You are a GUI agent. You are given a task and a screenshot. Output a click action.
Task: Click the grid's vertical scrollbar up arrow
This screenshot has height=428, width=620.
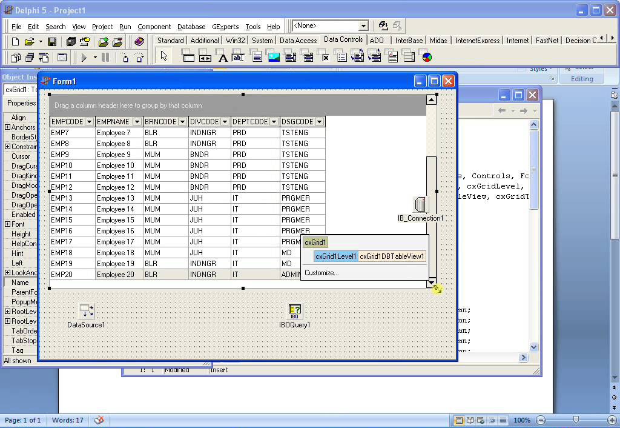[x=431, y=100]
